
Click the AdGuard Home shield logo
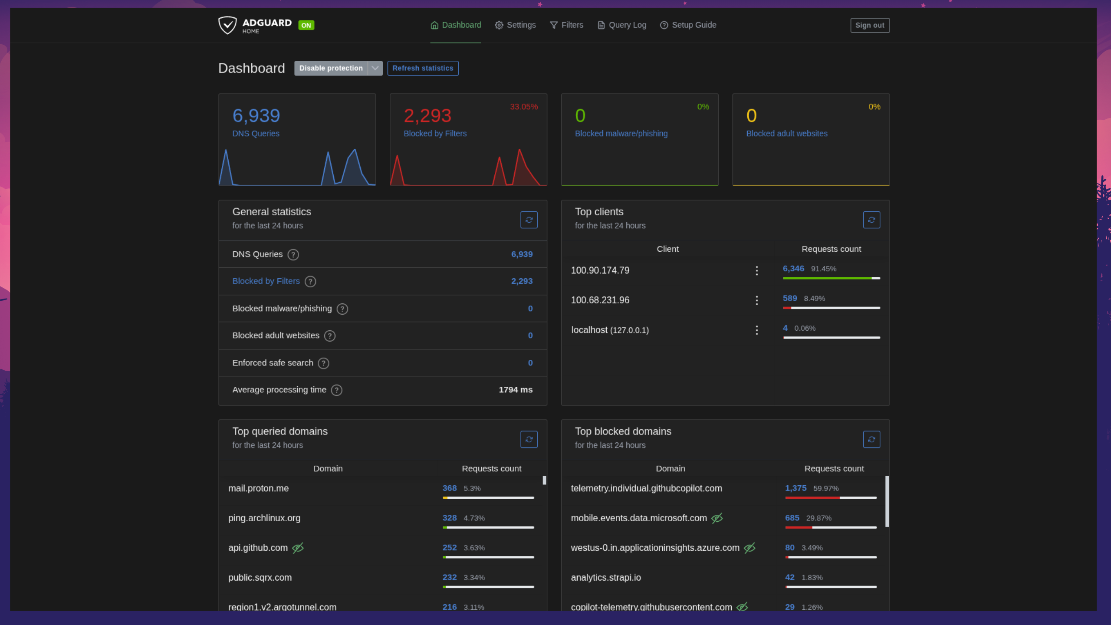point(227,25)
